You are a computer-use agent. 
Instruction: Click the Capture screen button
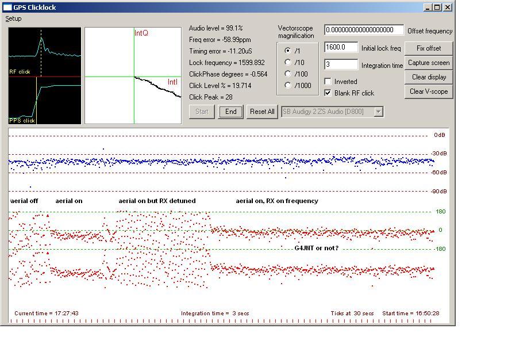coord(429,63)
